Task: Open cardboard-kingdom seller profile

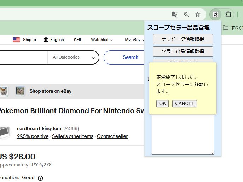Action: pyautogui.click(x=39, y=128)
